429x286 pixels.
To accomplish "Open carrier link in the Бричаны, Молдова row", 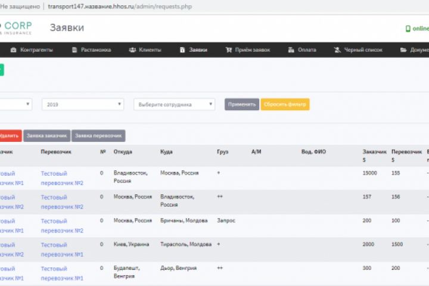I will point(62,226).
